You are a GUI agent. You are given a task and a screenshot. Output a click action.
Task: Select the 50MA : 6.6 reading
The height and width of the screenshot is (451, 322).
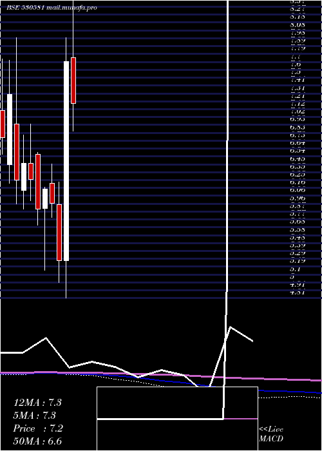(x=37, y=441)
